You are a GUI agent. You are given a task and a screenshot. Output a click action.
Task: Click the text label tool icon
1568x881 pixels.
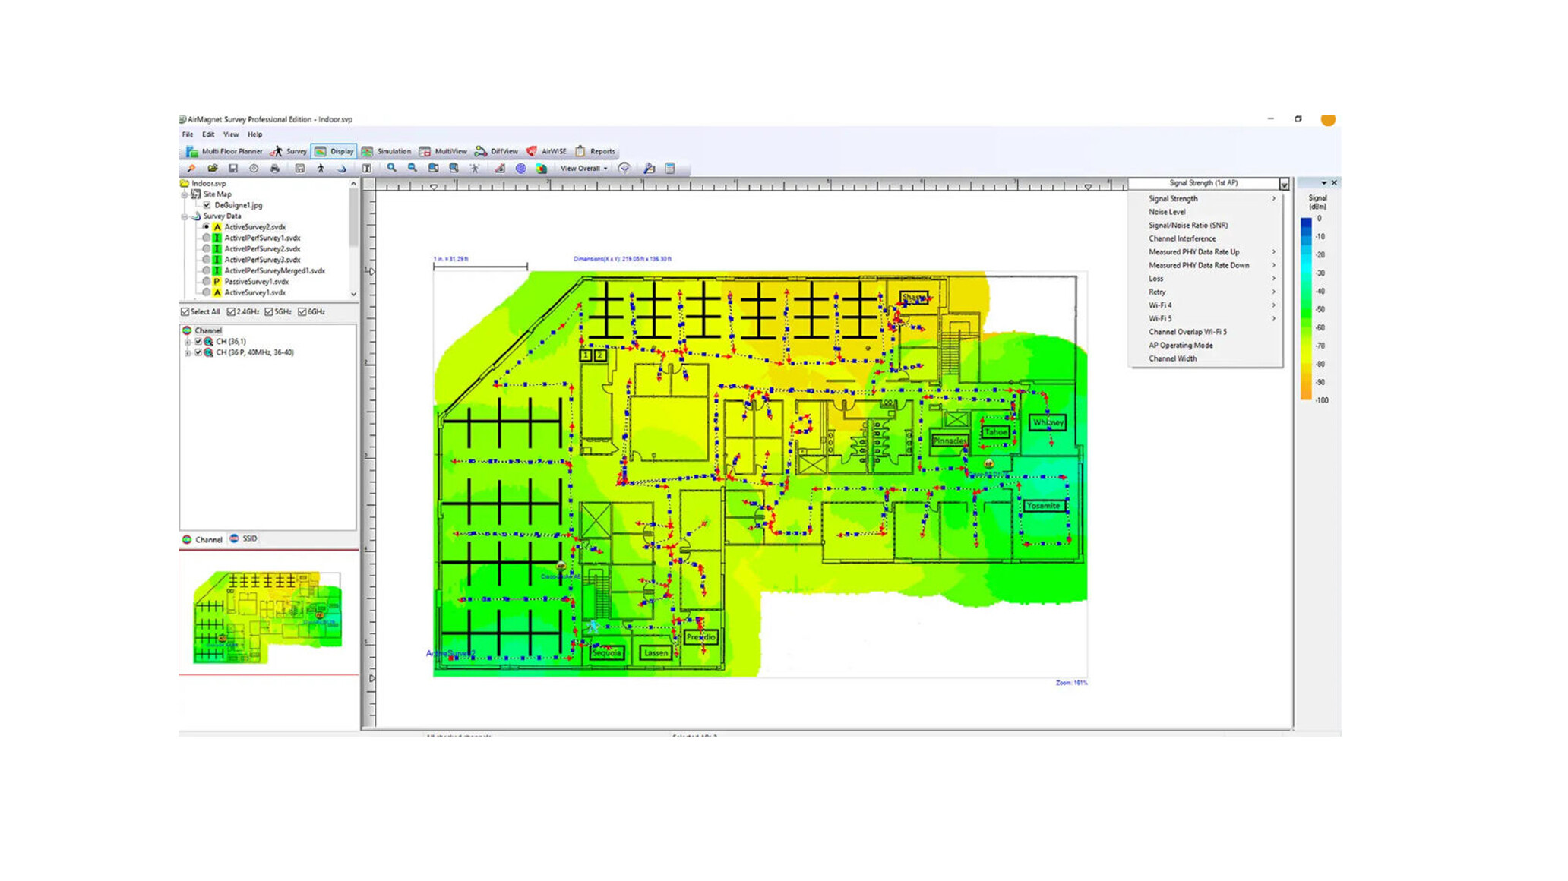coord(367,169)
